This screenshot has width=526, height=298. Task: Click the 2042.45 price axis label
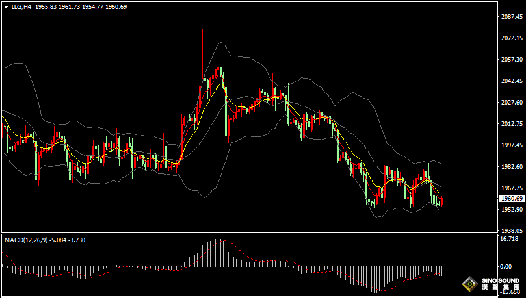click(x=511, y=81)
